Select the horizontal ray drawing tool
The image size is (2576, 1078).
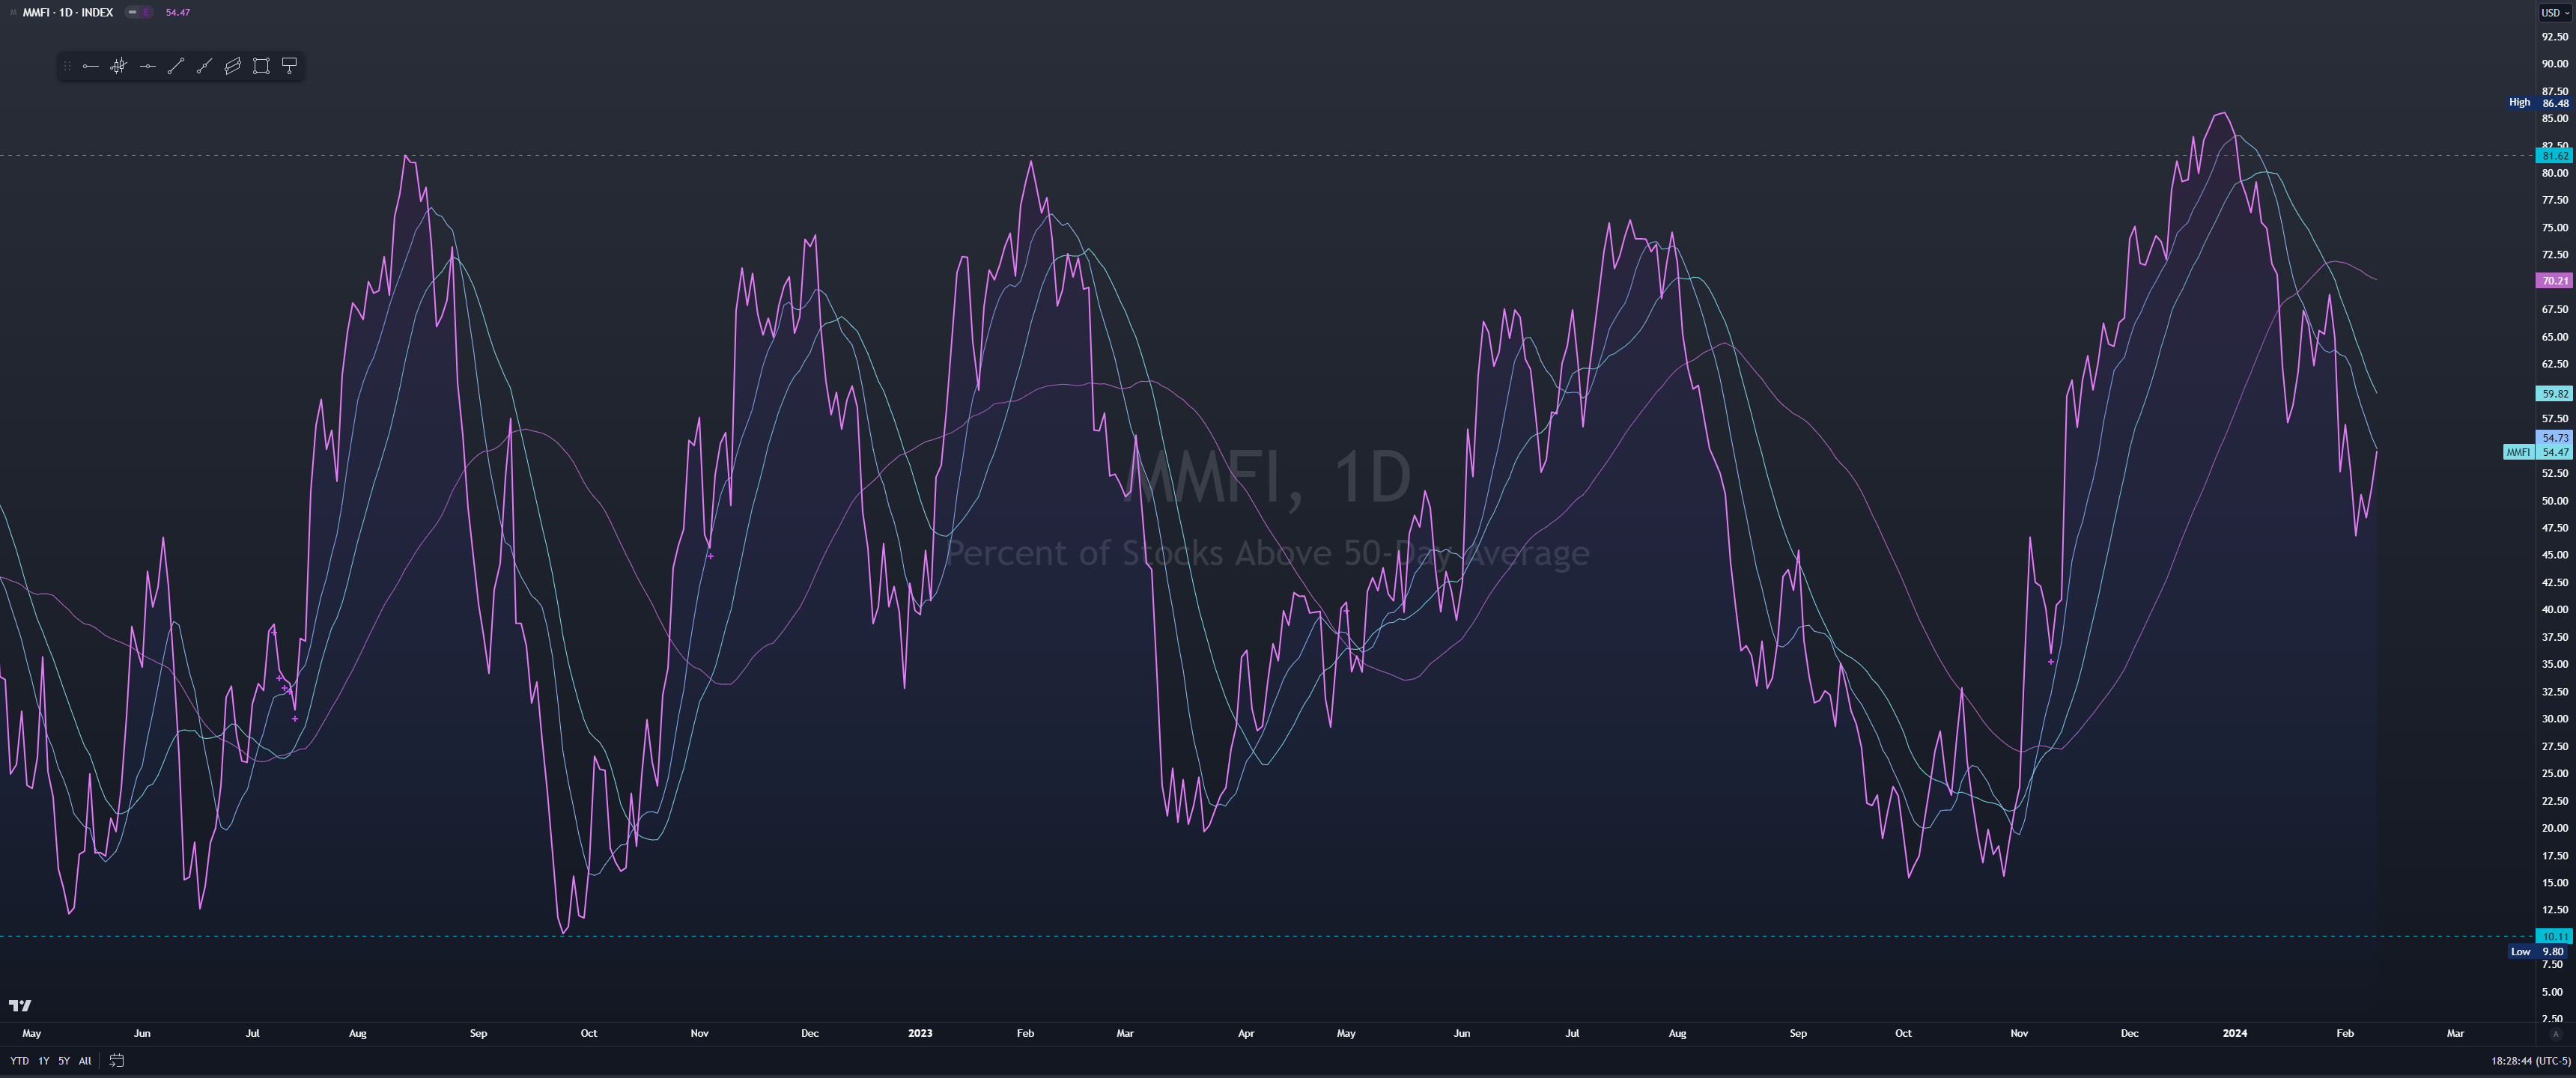[x=90, y=66]
